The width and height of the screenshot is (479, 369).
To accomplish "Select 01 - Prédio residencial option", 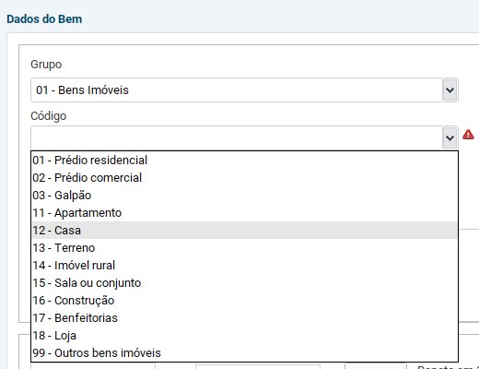I will pyautogui.click(x=244, y=160).
